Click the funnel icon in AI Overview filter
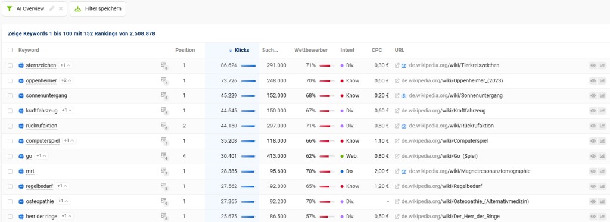 [10, 8]
